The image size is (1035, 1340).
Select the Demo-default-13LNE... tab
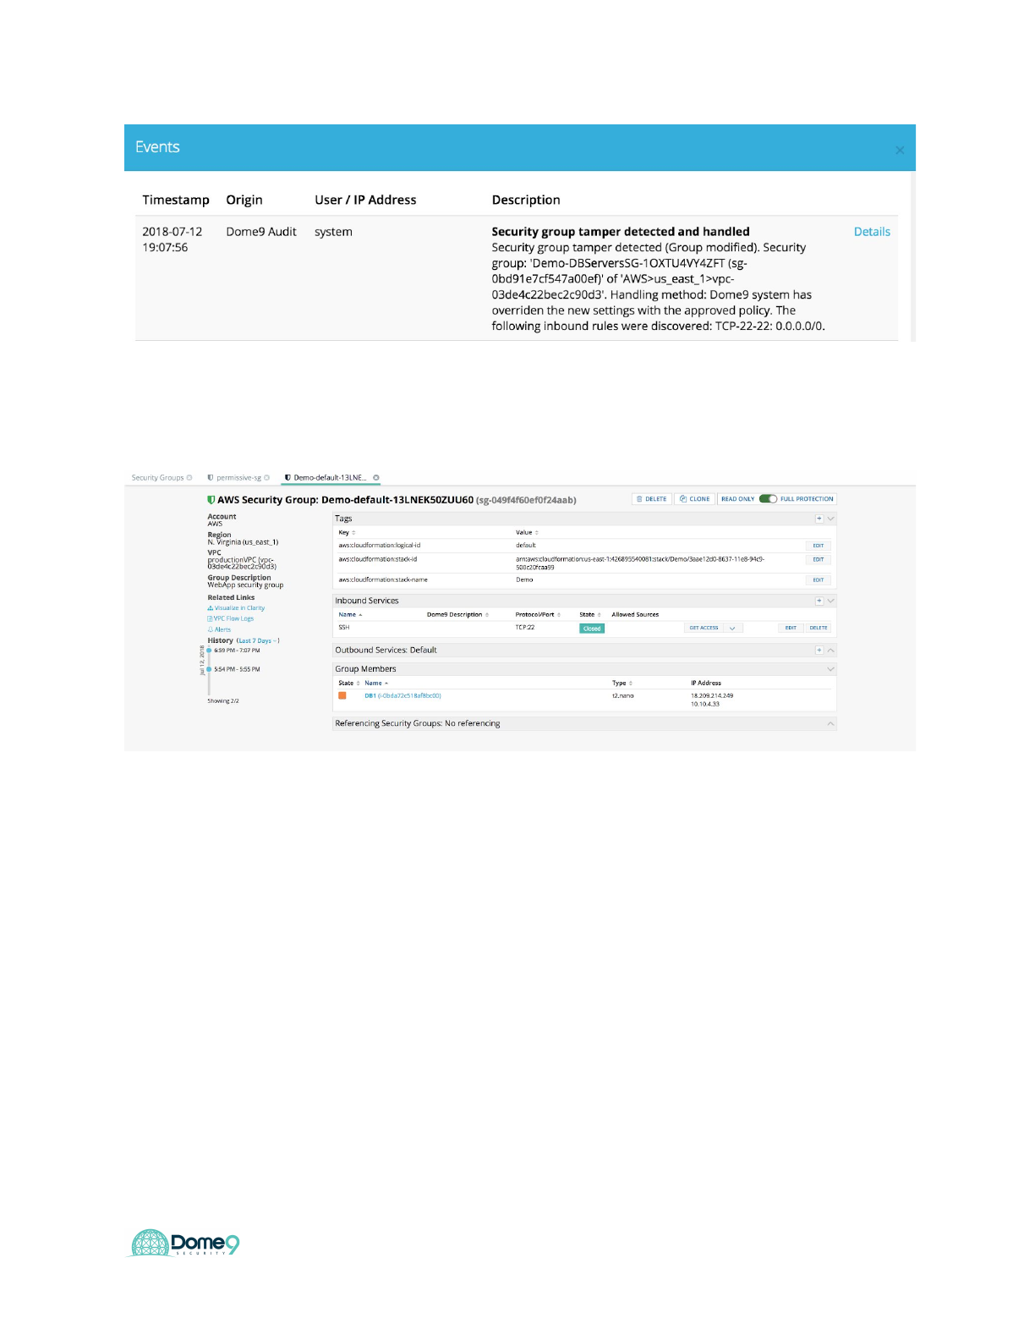pos(330,478)
